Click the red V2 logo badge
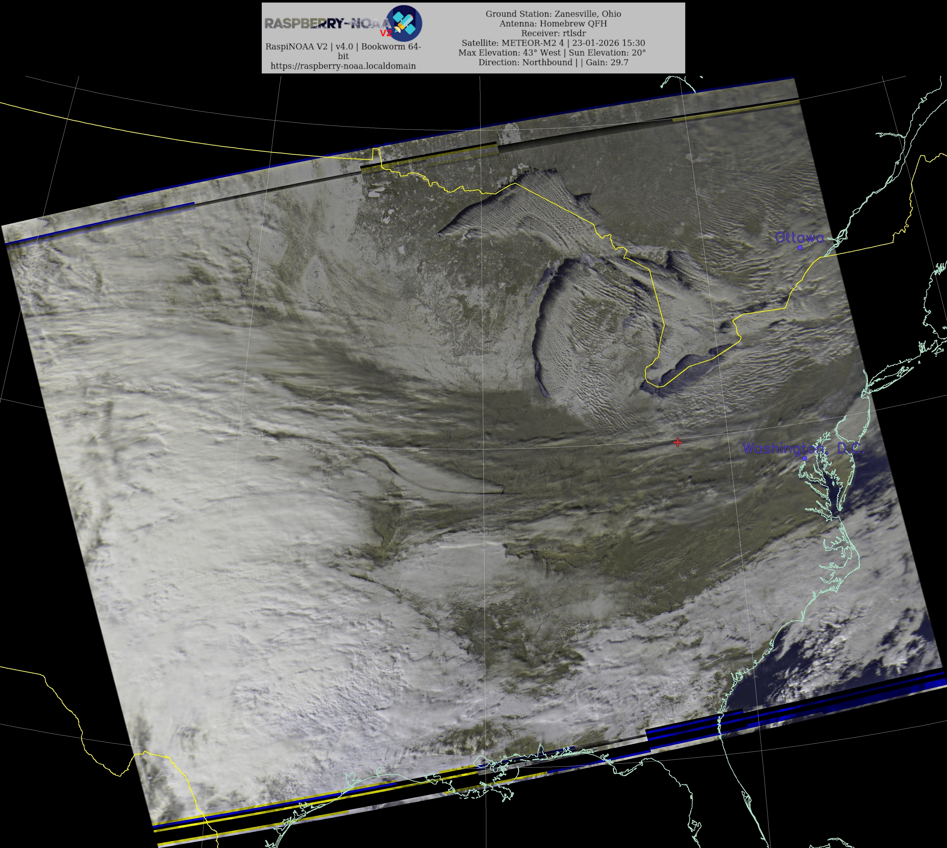The image size is (947, 848). coord(385,33)
